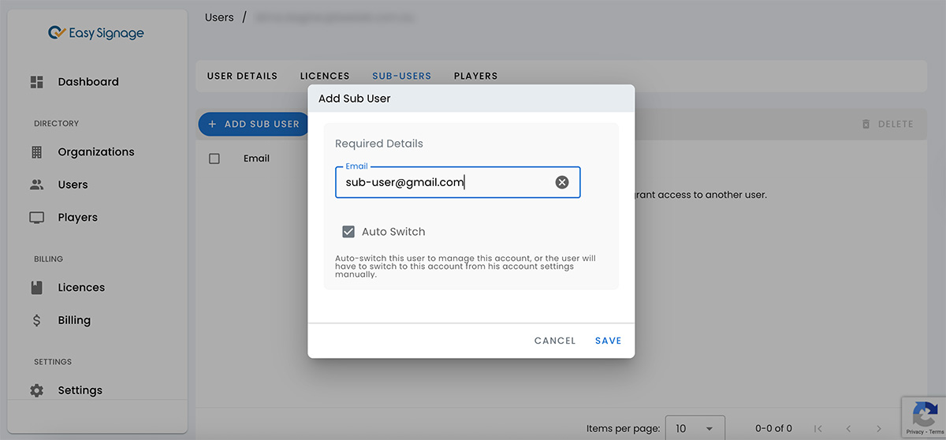This screenshot has width=946, height=440.
Task: Click the Organizations building icon
Action: pos(36,152)
